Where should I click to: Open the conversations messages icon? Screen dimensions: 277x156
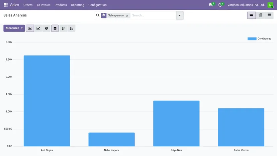[x=211, y=5]
